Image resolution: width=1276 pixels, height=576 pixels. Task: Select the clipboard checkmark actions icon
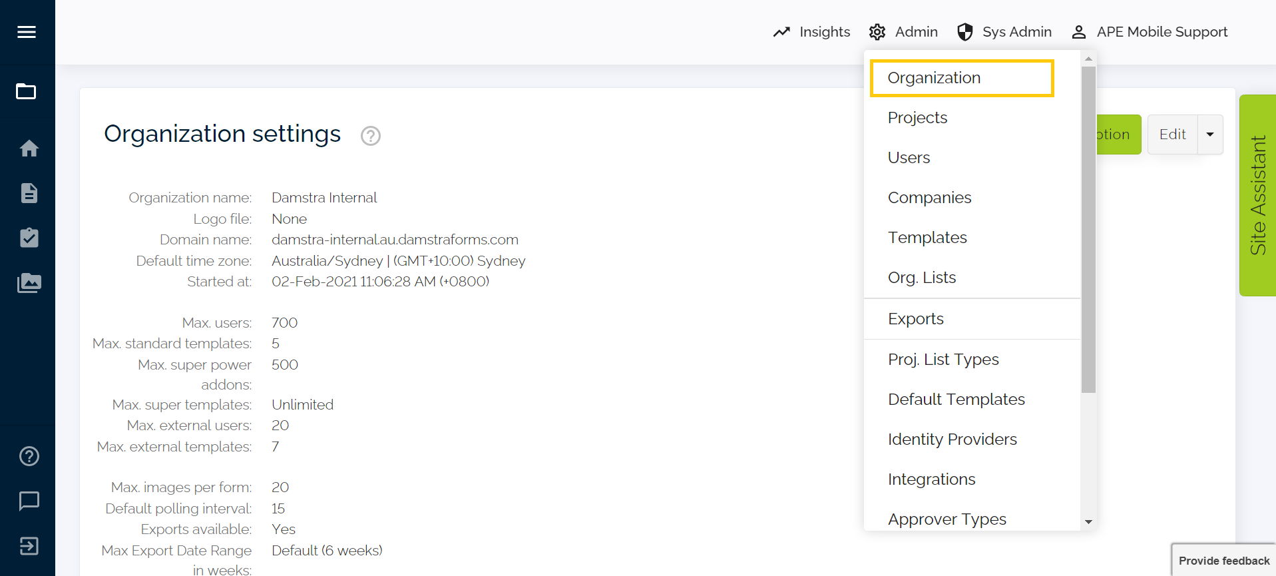click(x=29, y=238)
